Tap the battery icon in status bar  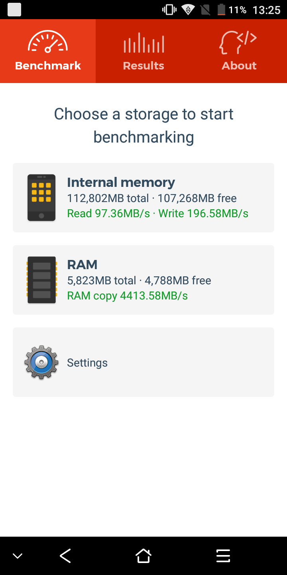[x=221, y=10]
